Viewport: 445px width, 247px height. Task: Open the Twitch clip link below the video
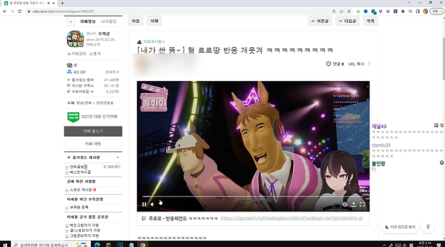(291, 218)
